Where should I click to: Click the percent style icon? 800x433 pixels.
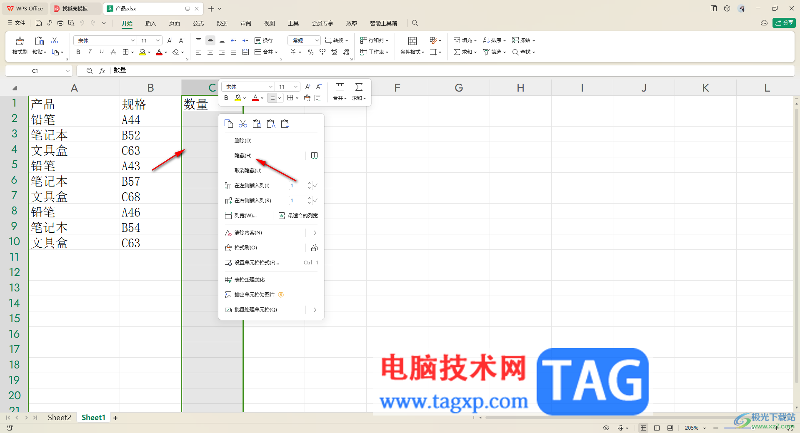point(311,52)
